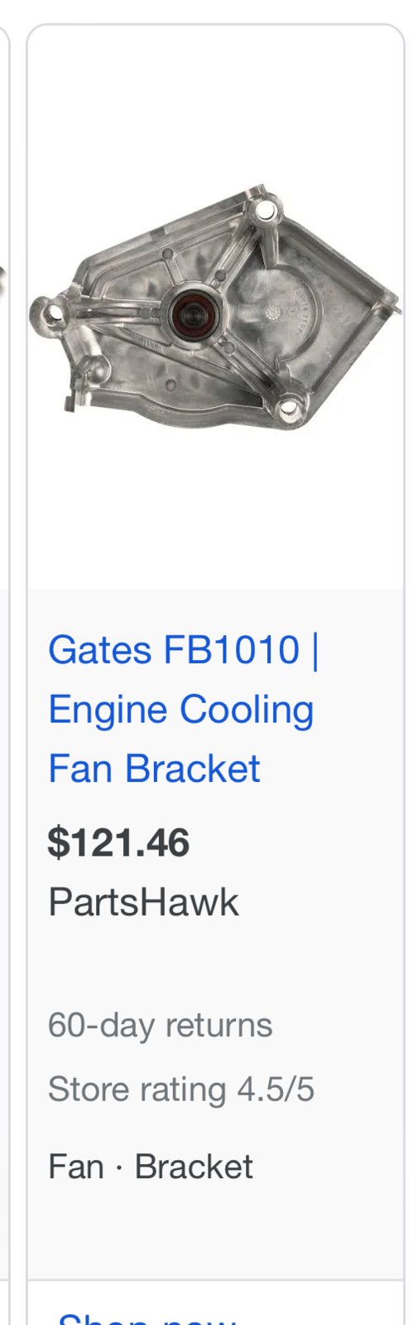Select the PartsHawk seller name
Image resolution: width=413 pixels, height=1325 pixels.
click(143, 902)
